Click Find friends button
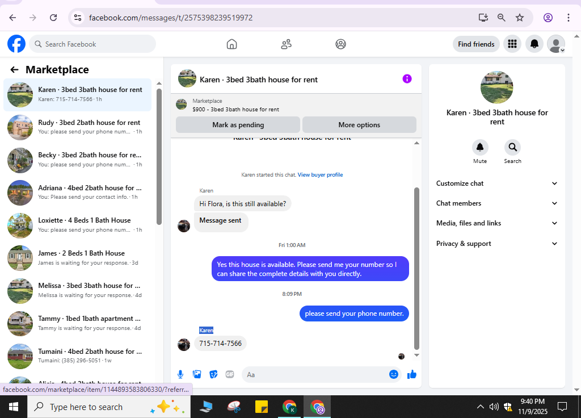The height and width of the screenshot is (418, 581). click(x=476, y=44)
